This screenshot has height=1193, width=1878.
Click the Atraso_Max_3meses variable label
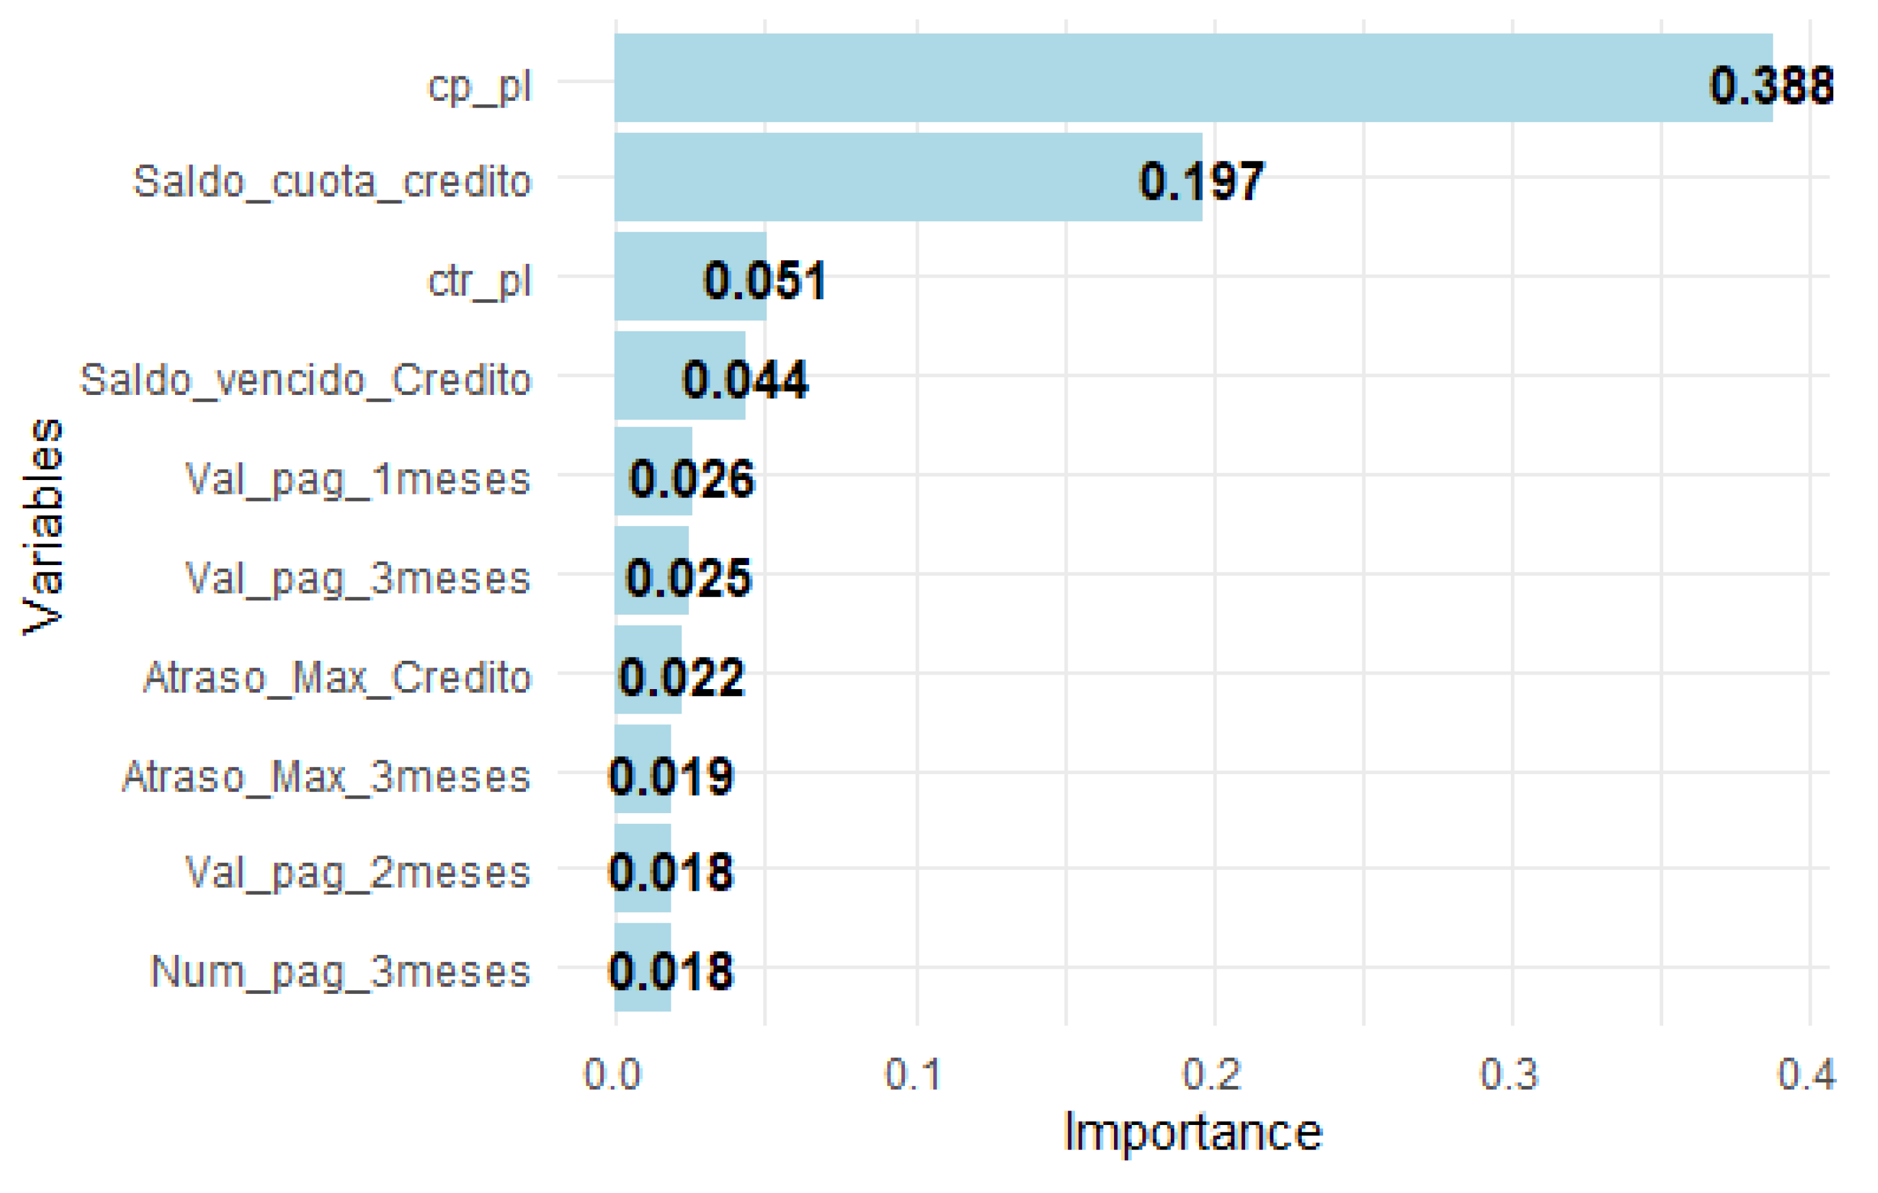coord(326,777)
